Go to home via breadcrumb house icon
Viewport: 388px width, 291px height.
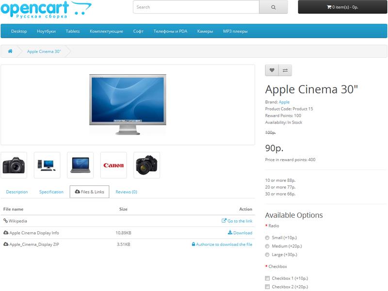[x=10, y=51]
